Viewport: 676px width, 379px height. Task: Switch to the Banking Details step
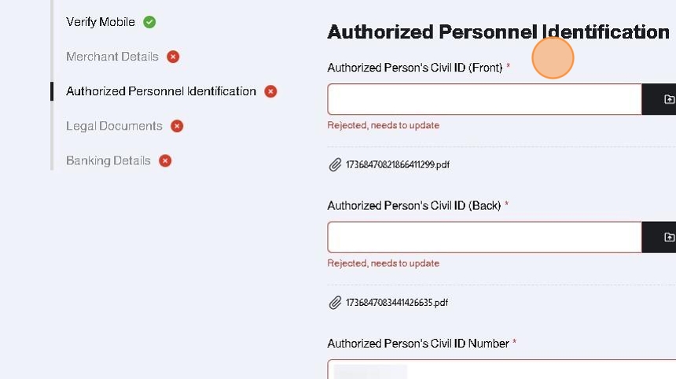[108, 160]
